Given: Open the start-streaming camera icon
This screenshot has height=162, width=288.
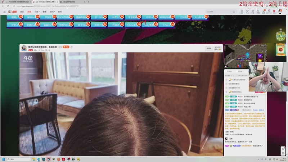Looking at the screenshot, I should [x=258, y=12].
